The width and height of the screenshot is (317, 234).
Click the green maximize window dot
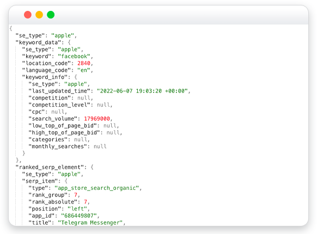click(51, 15)
